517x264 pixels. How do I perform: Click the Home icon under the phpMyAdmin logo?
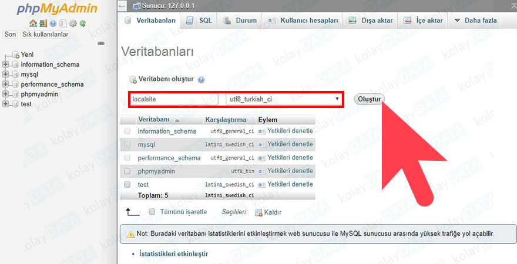[x=33, y=23]
